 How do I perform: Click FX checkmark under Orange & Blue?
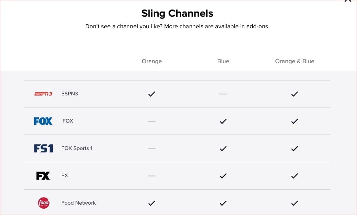(295, 176)
